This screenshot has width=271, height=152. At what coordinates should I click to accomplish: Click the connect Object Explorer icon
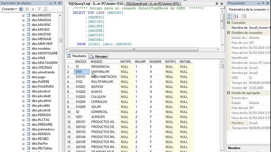(21, 9)
